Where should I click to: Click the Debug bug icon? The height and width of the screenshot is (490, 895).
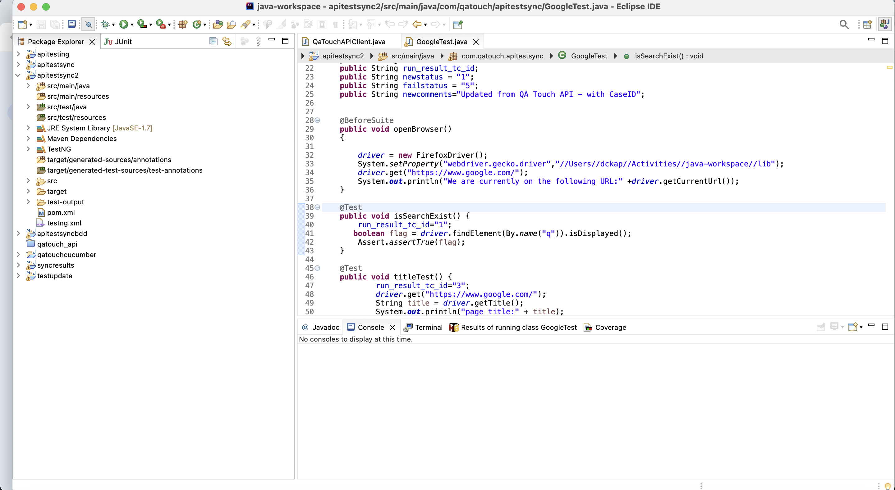[105, 24]
